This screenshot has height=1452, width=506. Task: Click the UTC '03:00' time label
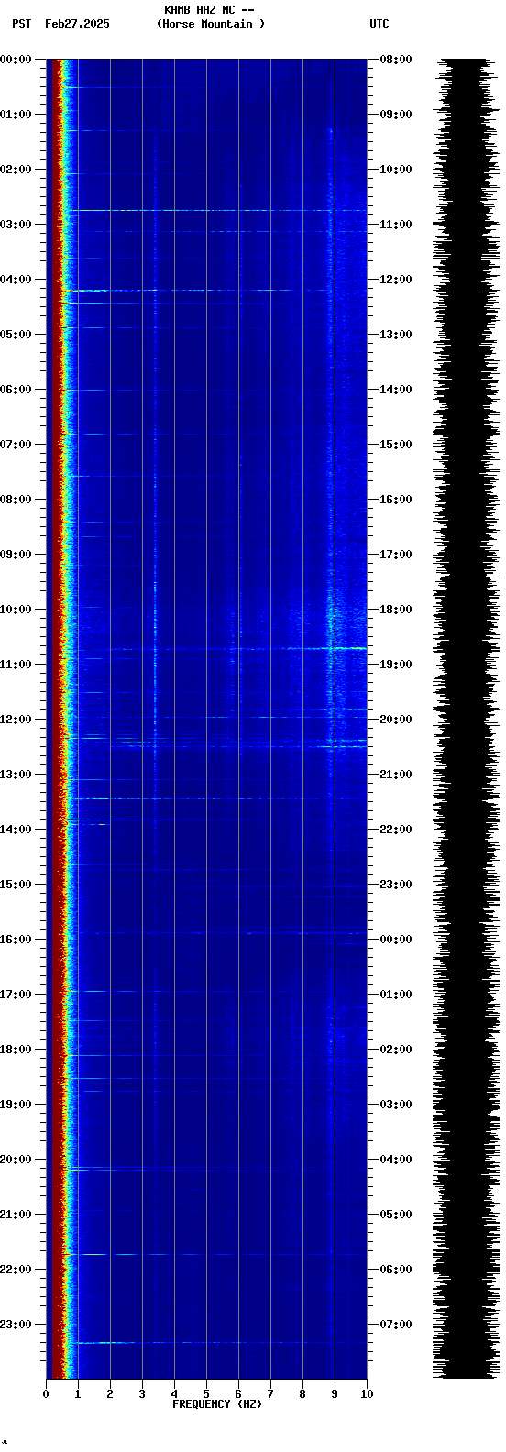coord(396,1105)
